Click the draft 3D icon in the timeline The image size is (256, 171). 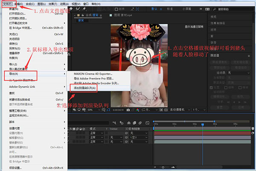click(x=122, y=123)
